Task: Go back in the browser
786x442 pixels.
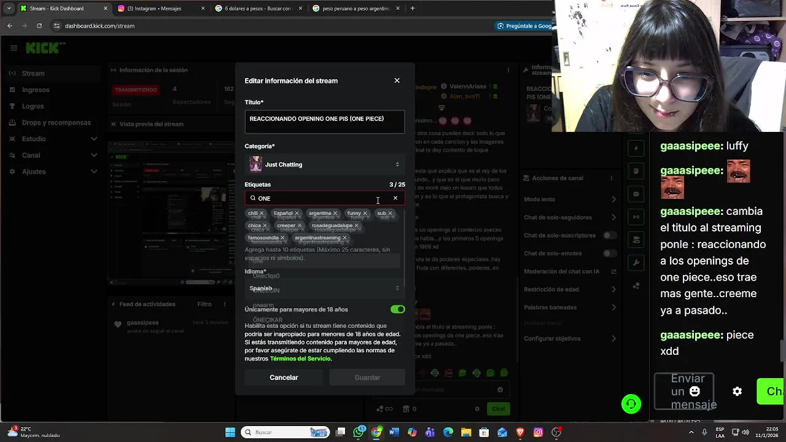Action: tap(10, 26)
